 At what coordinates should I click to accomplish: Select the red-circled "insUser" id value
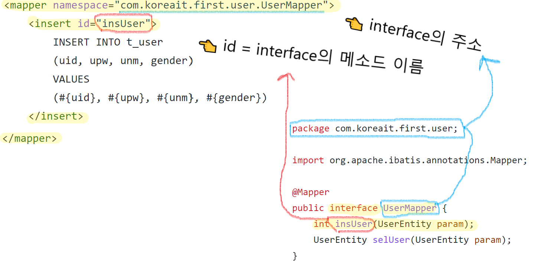tap(123, 23)
